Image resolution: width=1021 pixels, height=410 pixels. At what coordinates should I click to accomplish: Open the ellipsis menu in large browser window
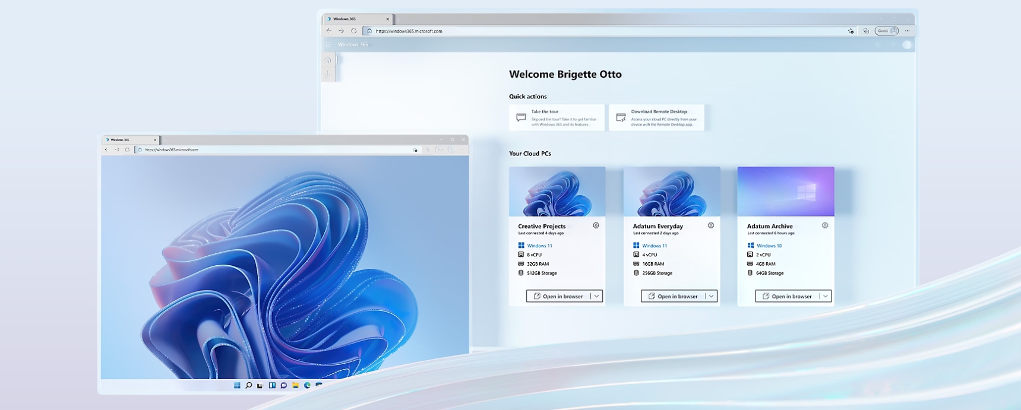coord(907,31)
